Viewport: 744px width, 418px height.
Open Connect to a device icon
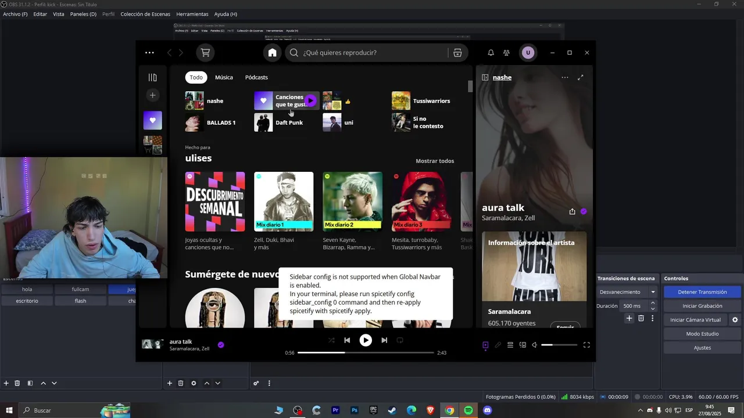(x=523, y=345)
